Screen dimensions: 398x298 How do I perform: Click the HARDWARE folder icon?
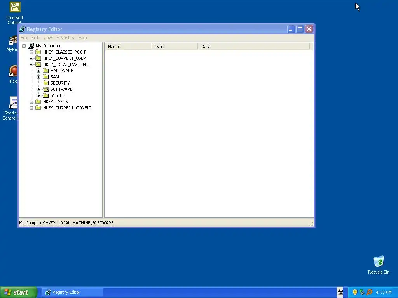[46, 71]
